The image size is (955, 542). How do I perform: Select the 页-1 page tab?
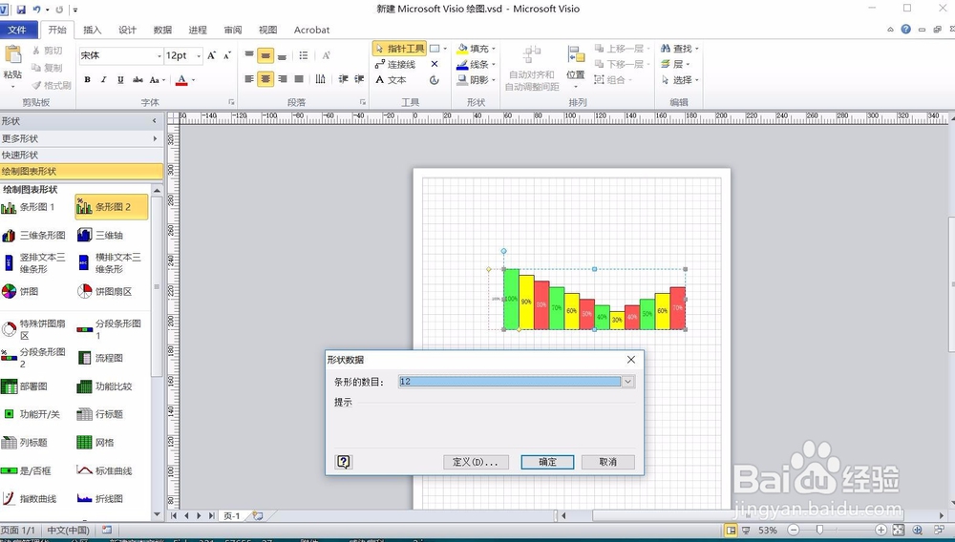coord(231,516)
